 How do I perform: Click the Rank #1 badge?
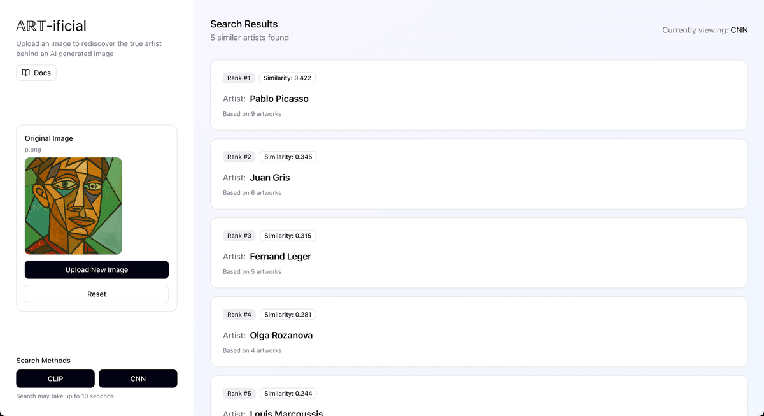(239, 78)
